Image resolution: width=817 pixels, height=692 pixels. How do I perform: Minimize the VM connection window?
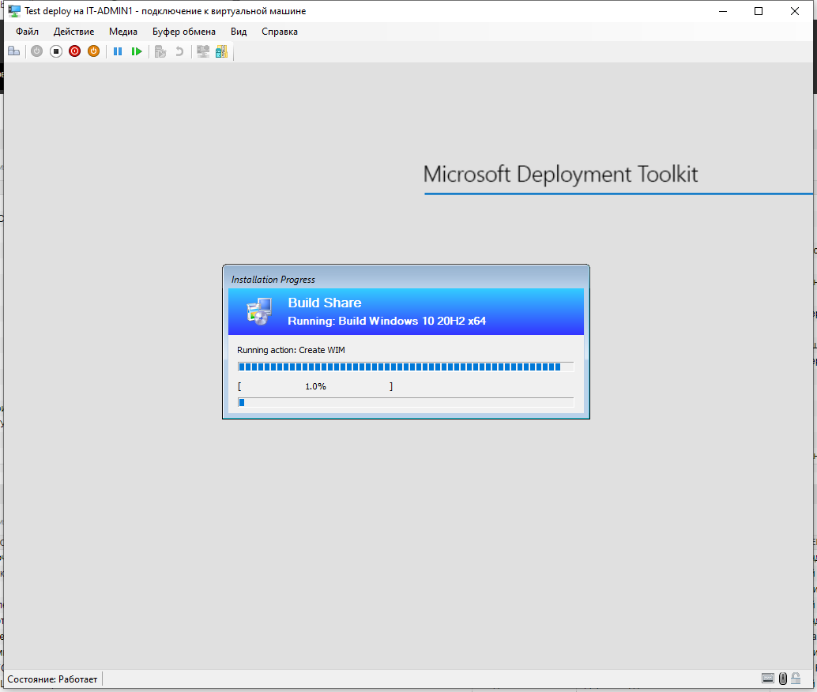pyautogui.click(x=723, y=11)
